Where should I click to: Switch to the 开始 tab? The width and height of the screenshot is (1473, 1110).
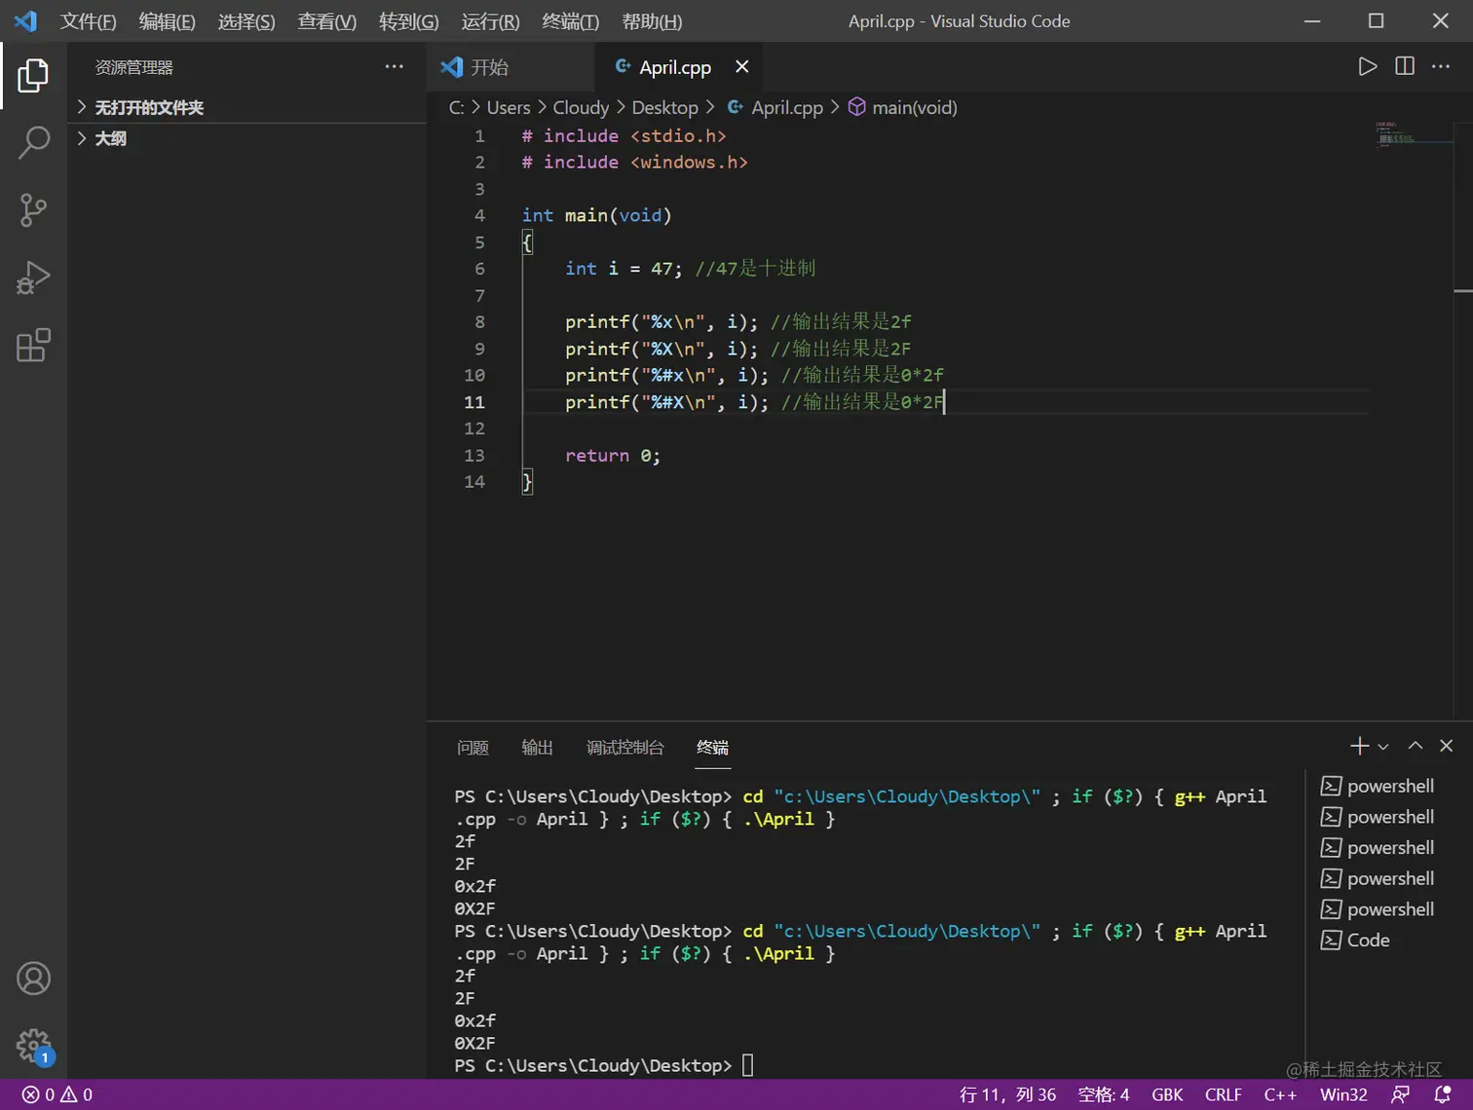489,67
